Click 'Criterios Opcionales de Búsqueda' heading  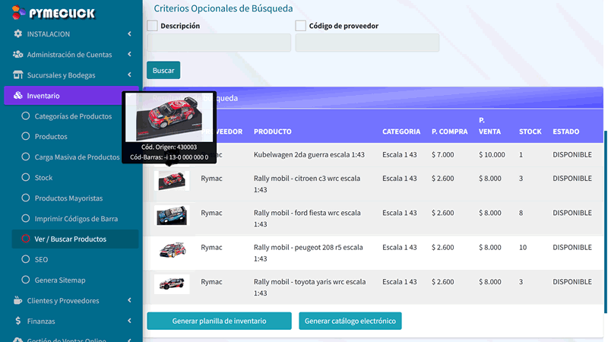tap(223, 8)
